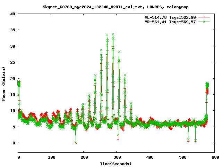
Task: Click the y-axis tick label 35
Action: click(x=12, y=30)
